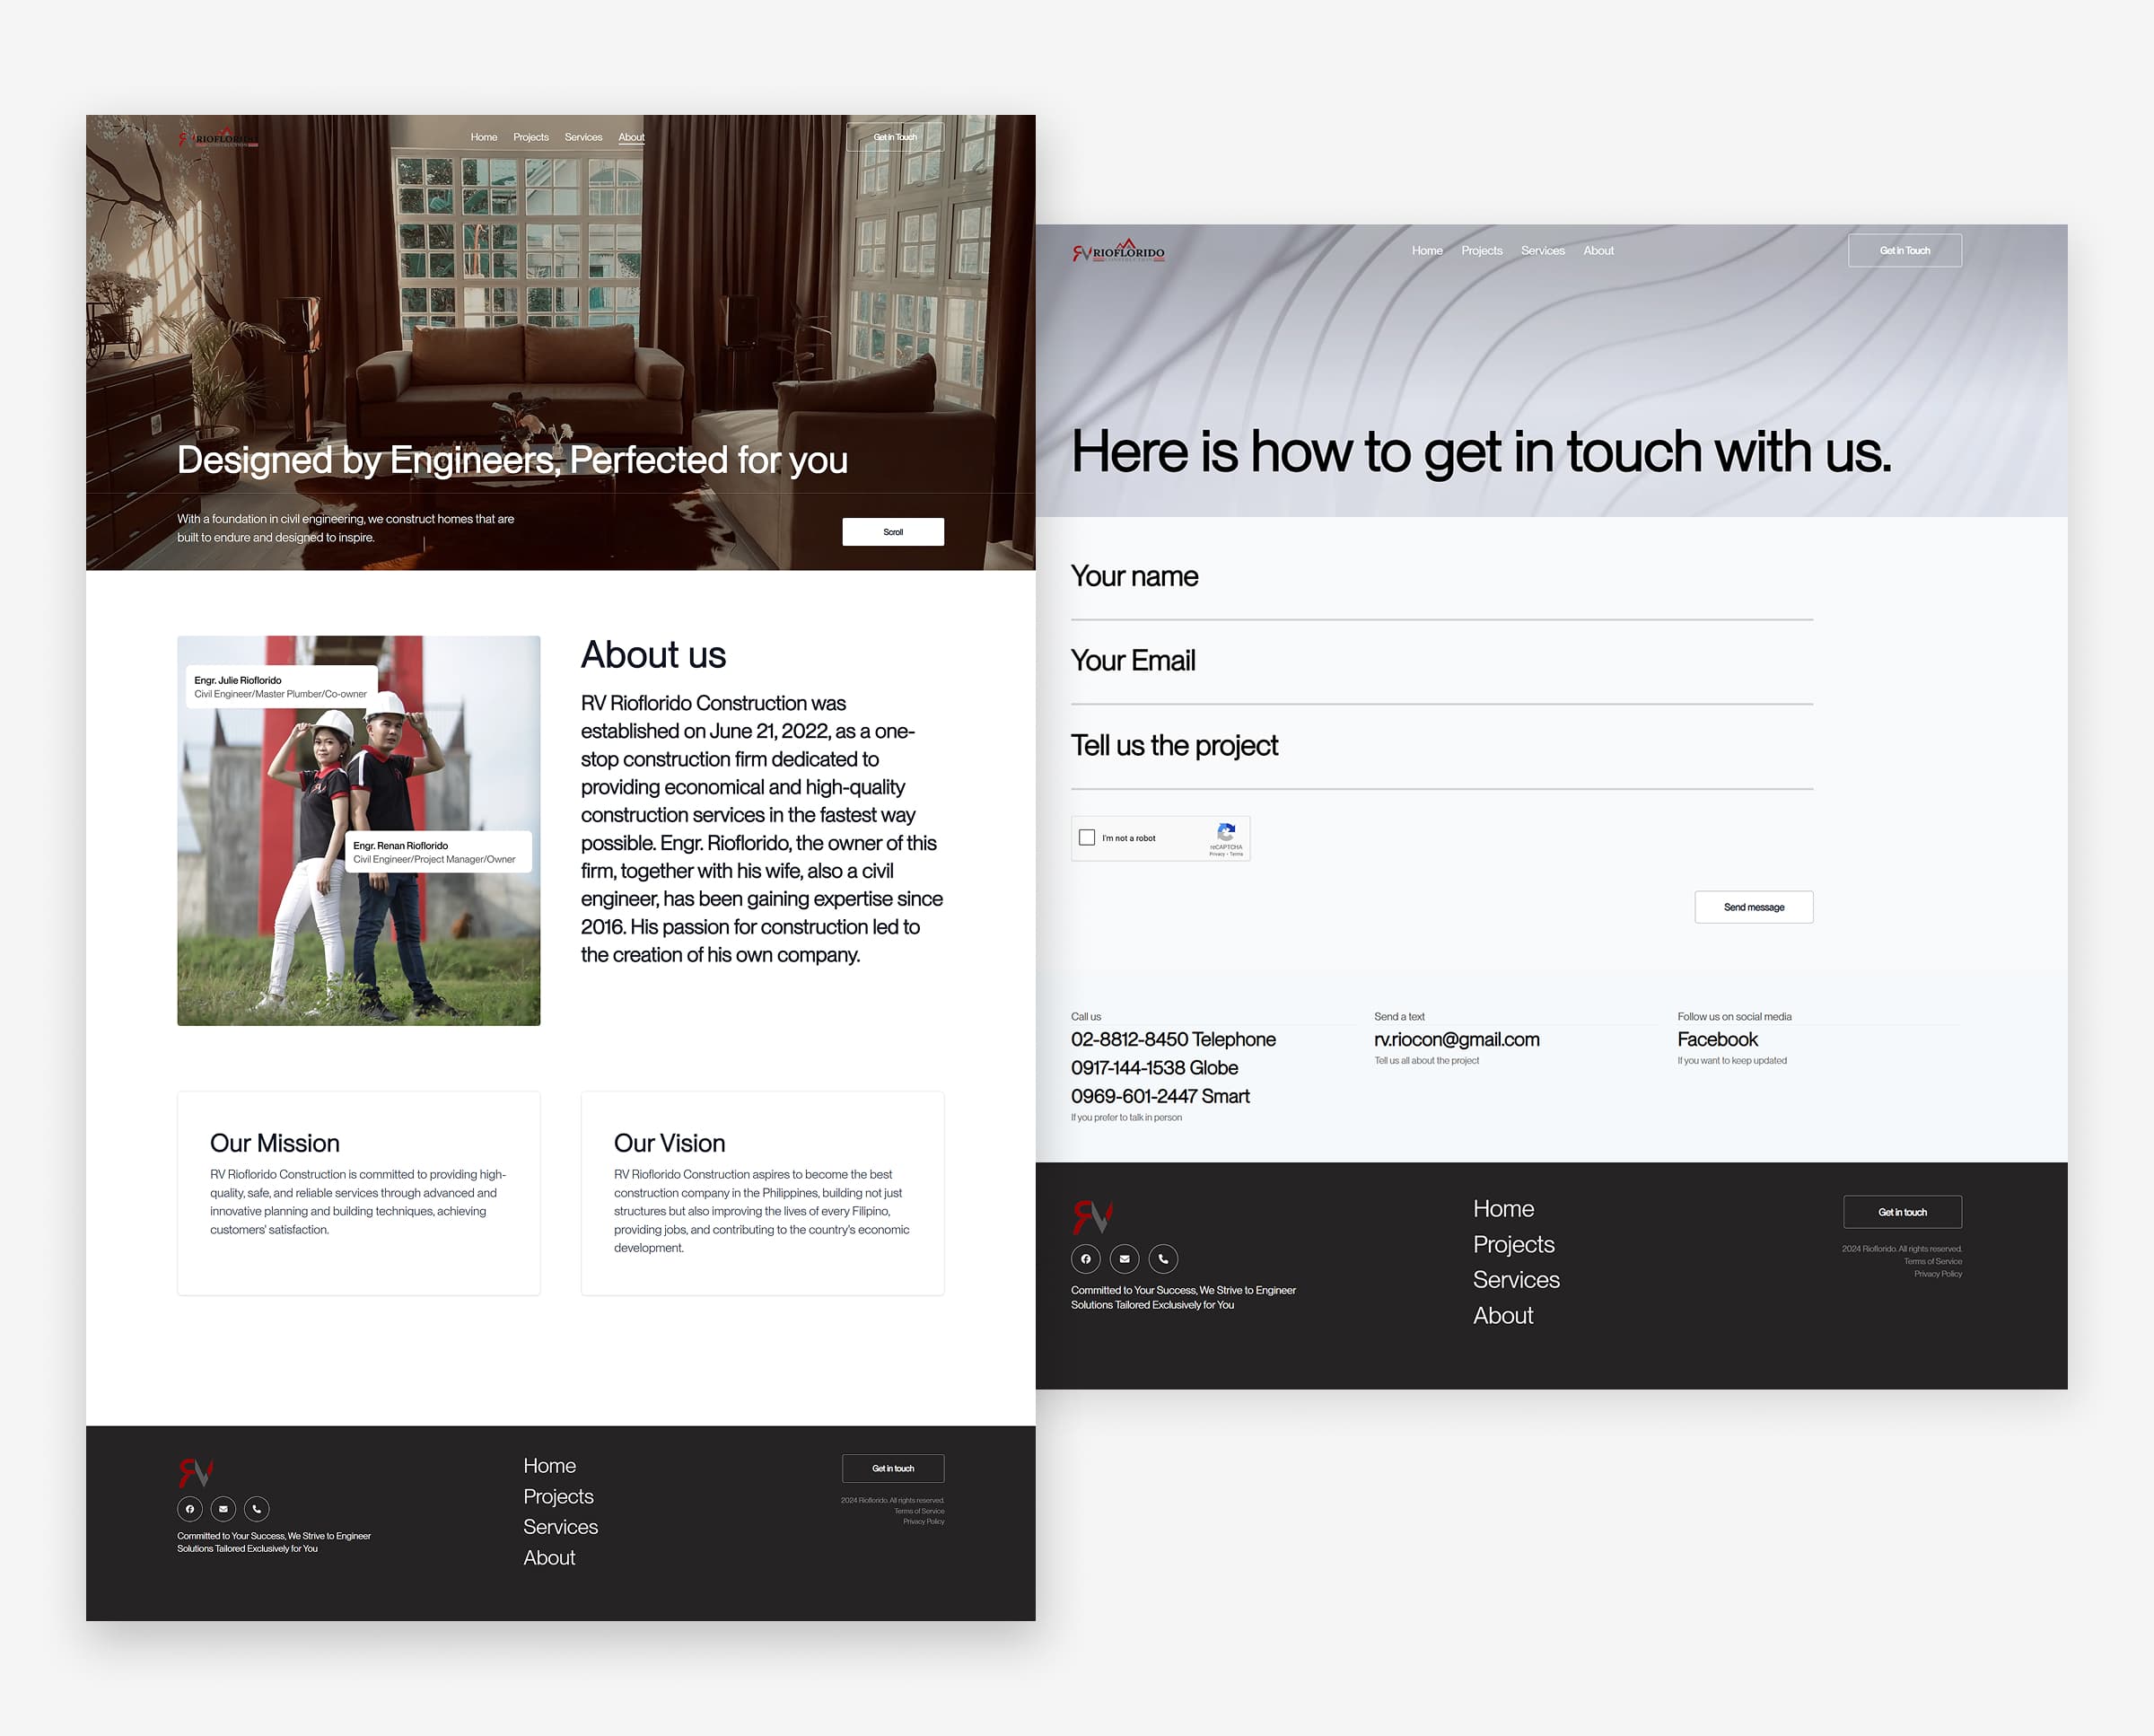
Task: Click into the Your name field
Action: click(1440, 578)
